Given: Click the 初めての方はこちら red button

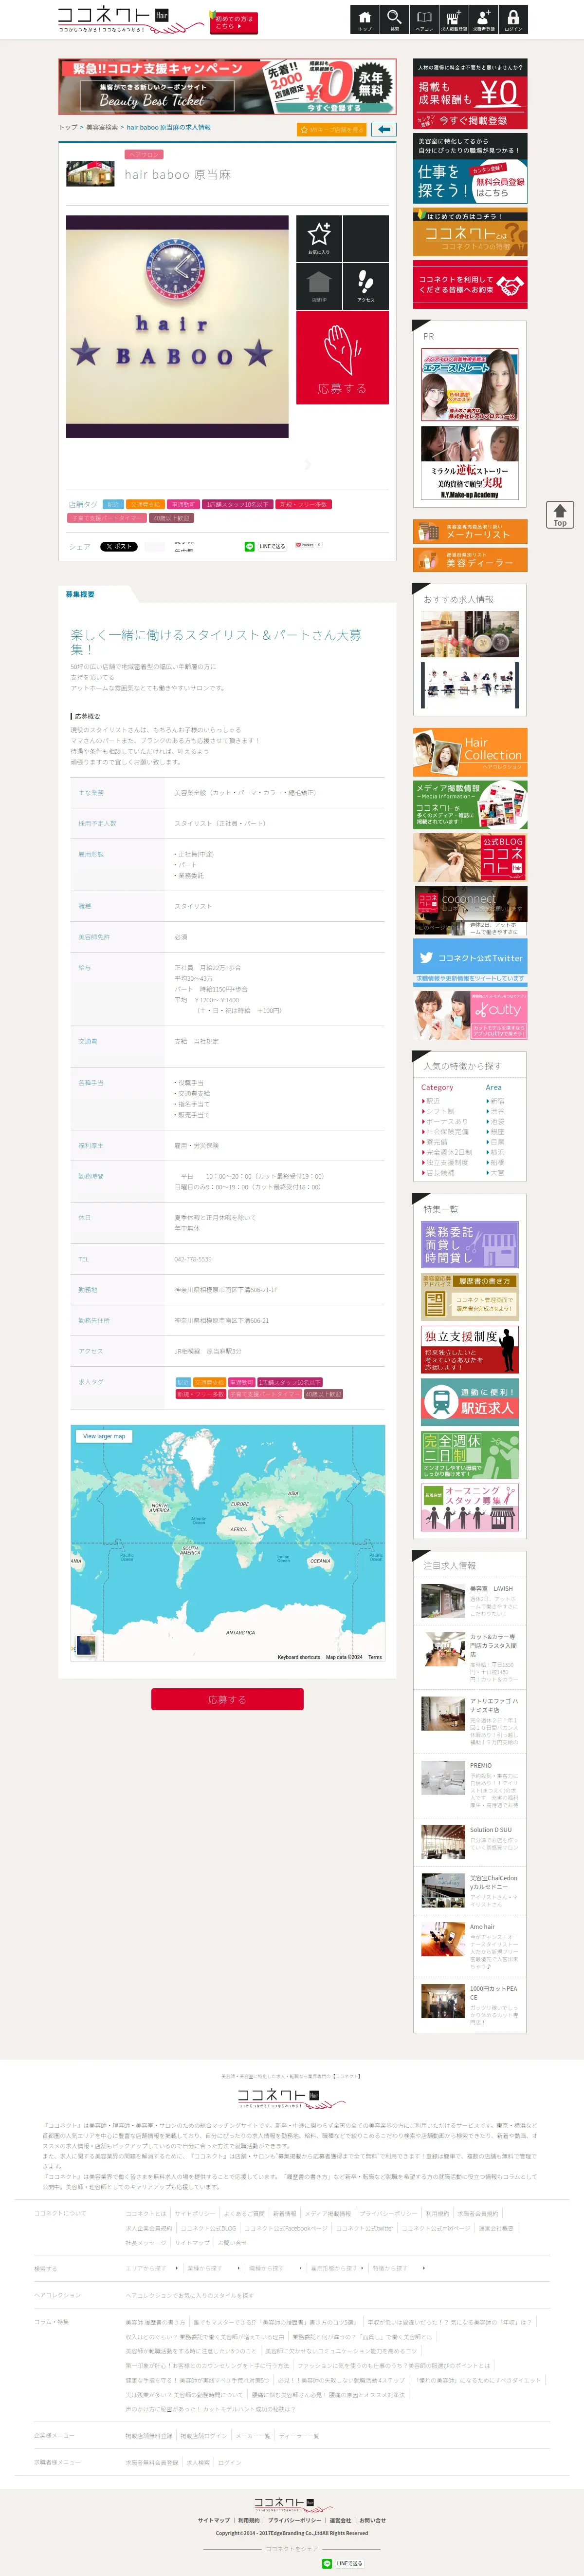Looking at the screenshot, I should point(234,23).
